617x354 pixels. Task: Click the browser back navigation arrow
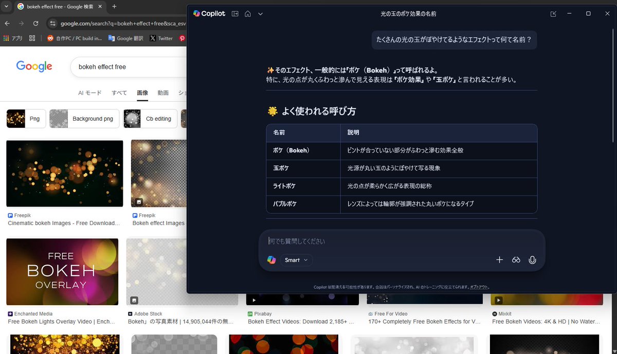pyautogui.click(x=7, y=23)
